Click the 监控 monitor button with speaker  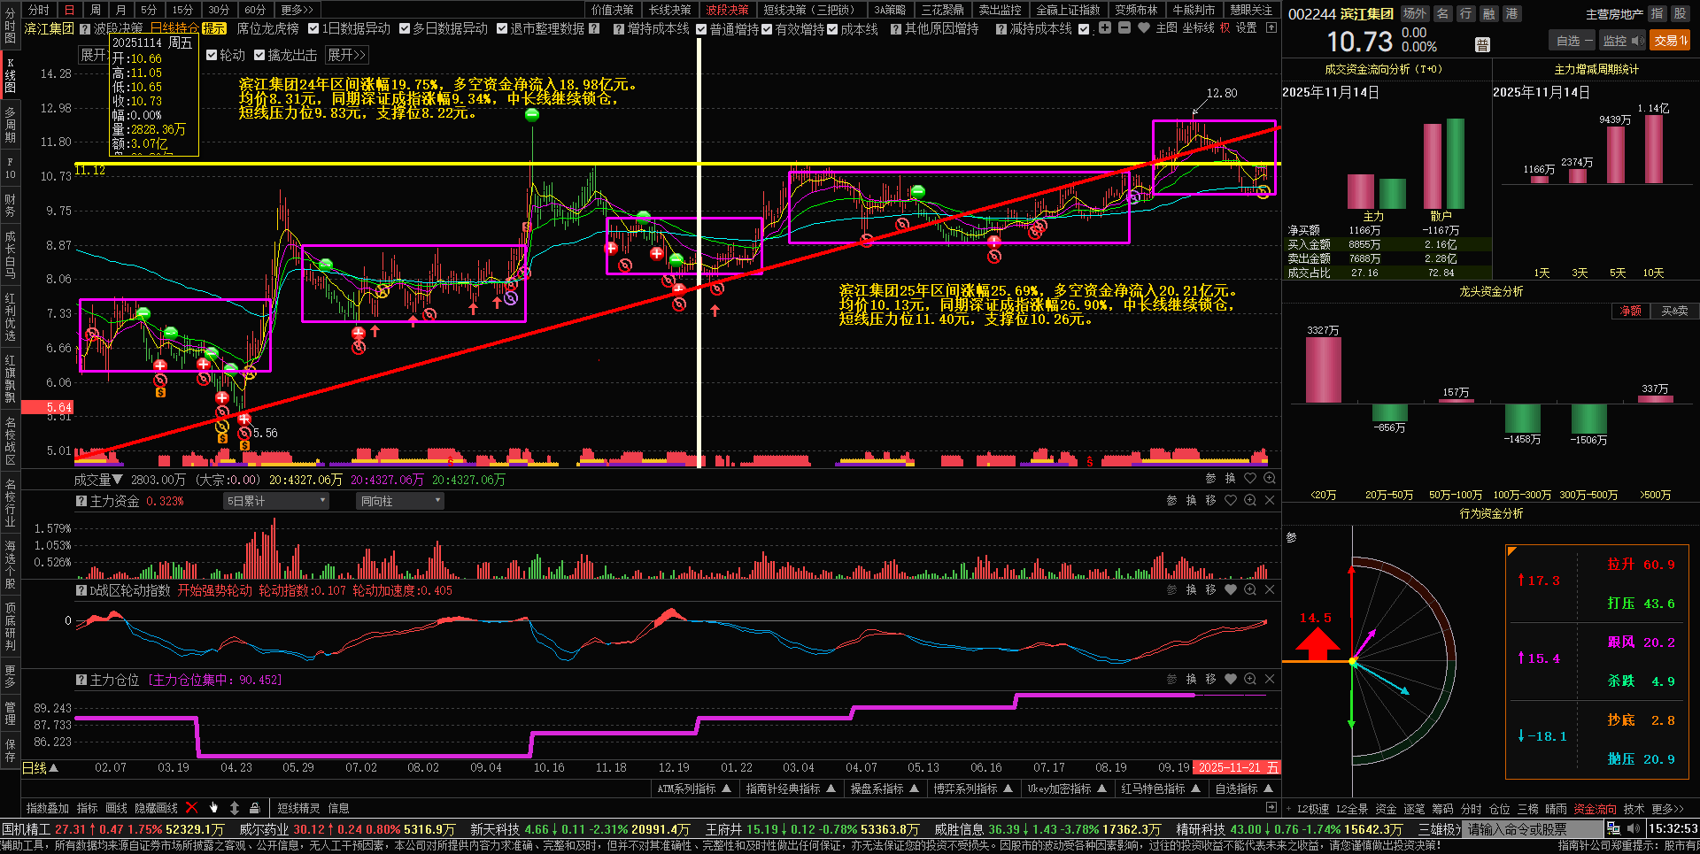tap(1623, 41)
